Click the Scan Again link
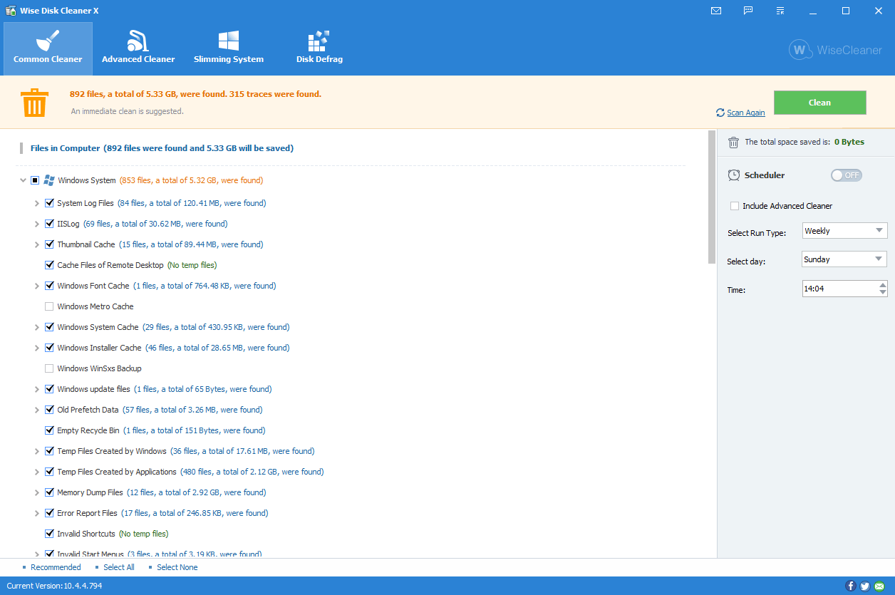Screen dimensions: 895x595 [745, 113]
